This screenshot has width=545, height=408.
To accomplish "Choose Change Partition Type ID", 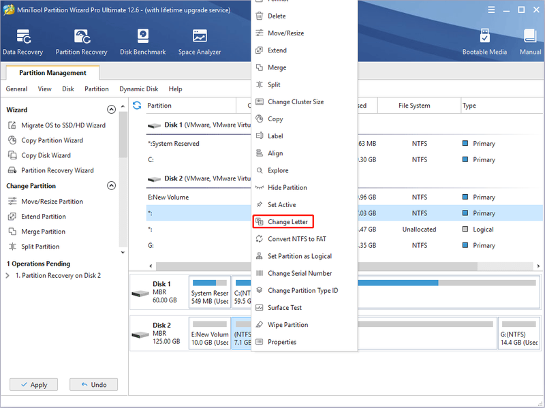I will pyautogui.click(x=304, y=291).
